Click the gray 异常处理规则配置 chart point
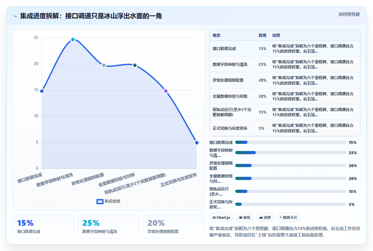The width and height of the screenshot is (373, 251). click(104, 65)
